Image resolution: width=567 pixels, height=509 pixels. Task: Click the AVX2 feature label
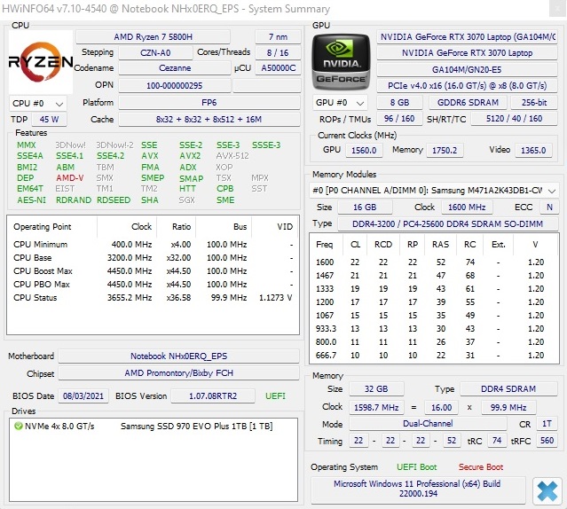(190, 156)
